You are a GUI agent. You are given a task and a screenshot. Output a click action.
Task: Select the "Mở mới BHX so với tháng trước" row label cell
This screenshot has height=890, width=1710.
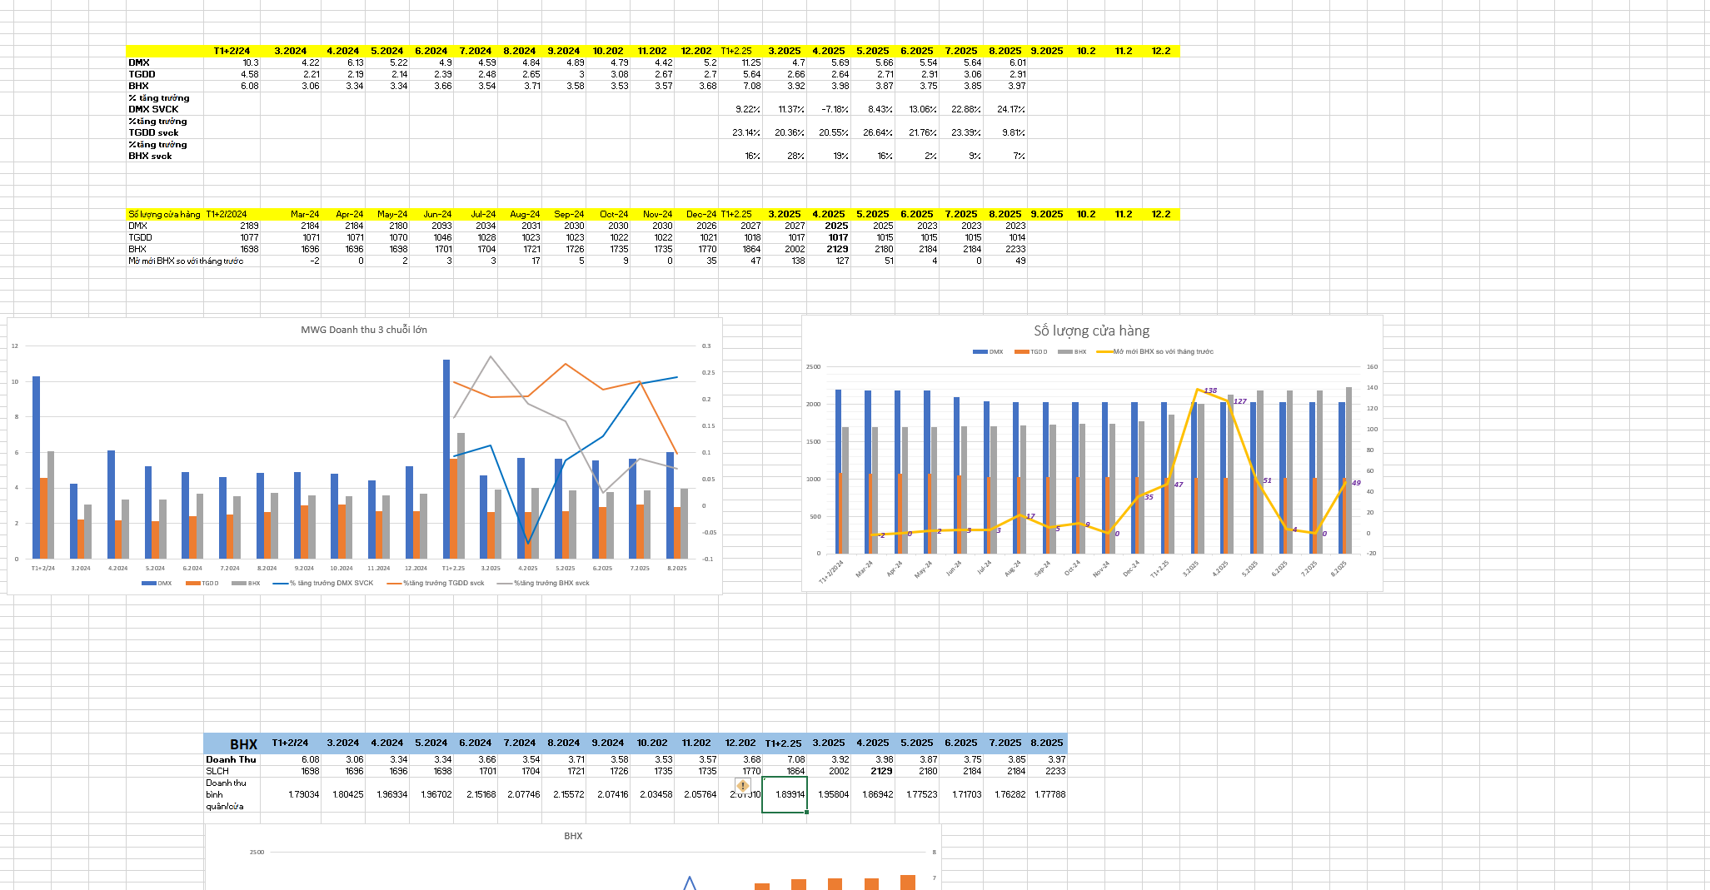186,261
